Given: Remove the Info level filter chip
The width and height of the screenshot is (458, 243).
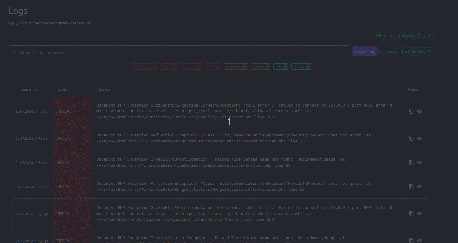Looking at the screenshot, I should [x=285, y=67].
